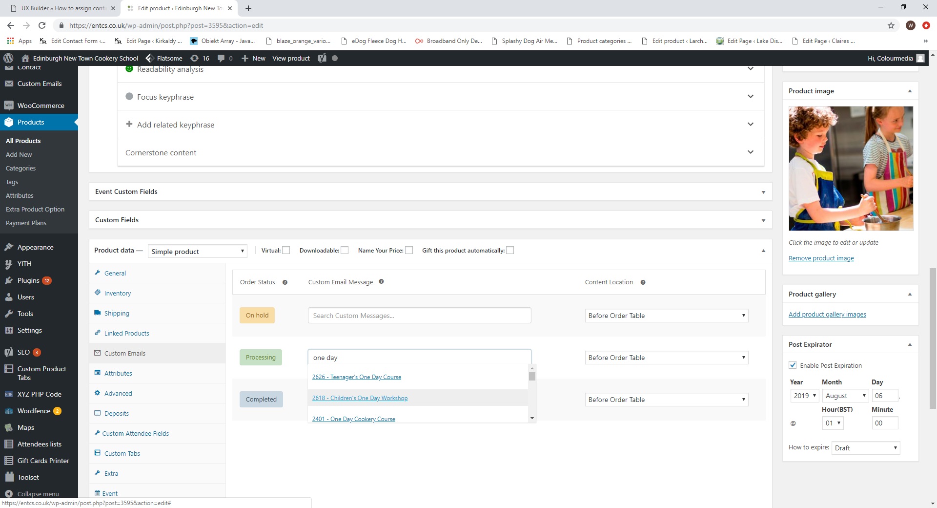The height and width of the screenshot is (508, 937).
Task: Open the comments bubble icon in admin bar
Action: pyautogui.click(x=222, y=58)
